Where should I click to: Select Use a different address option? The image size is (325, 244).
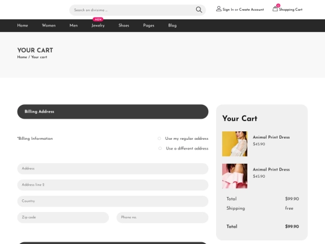[x=160, y=148]
